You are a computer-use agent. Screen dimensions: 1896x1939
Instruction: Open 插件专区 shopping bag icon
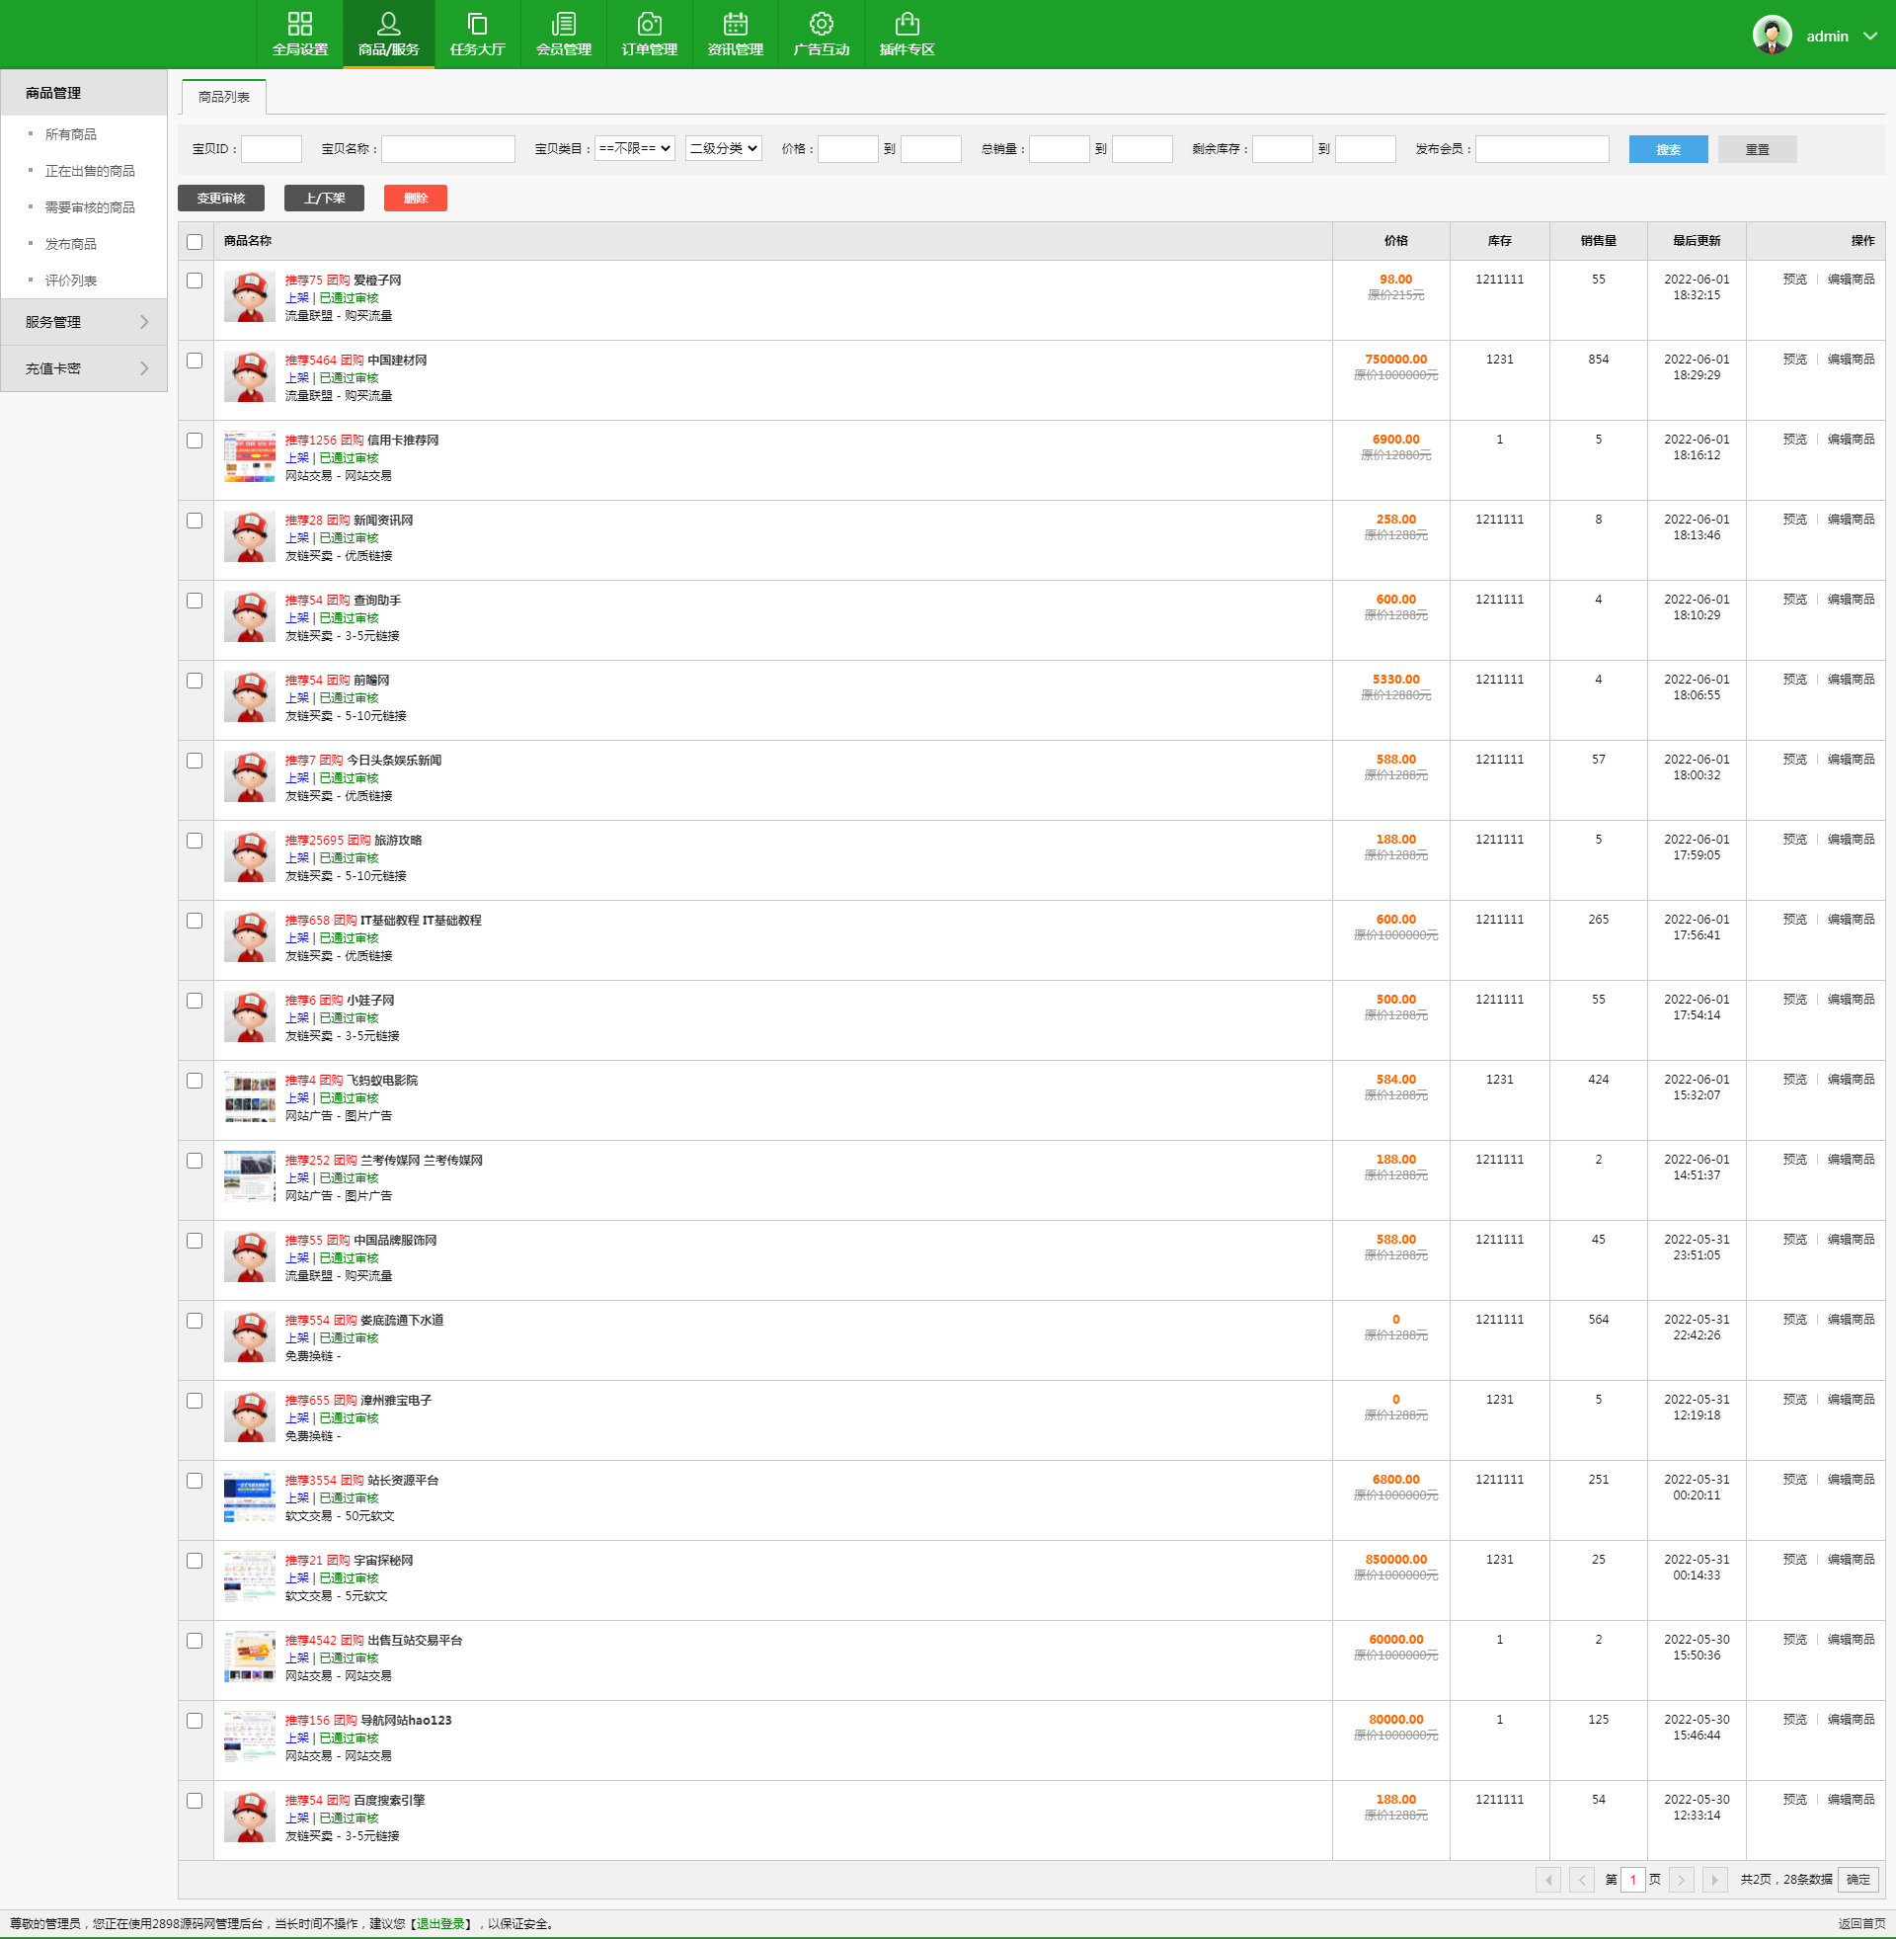click(907, 24)
